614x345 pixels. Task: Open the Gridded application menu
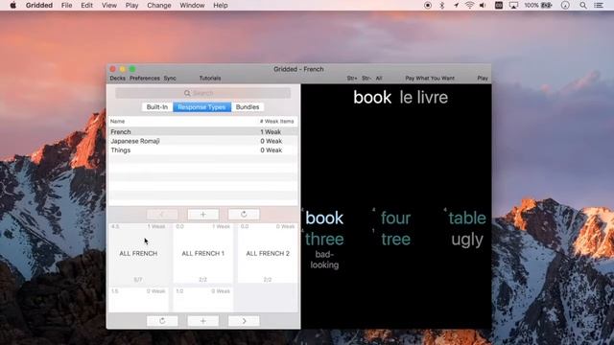click(39, 5)
